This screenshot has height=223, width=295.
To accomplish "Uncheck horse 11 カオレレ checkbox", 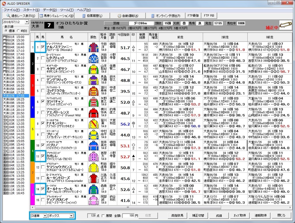I will 43,156.
